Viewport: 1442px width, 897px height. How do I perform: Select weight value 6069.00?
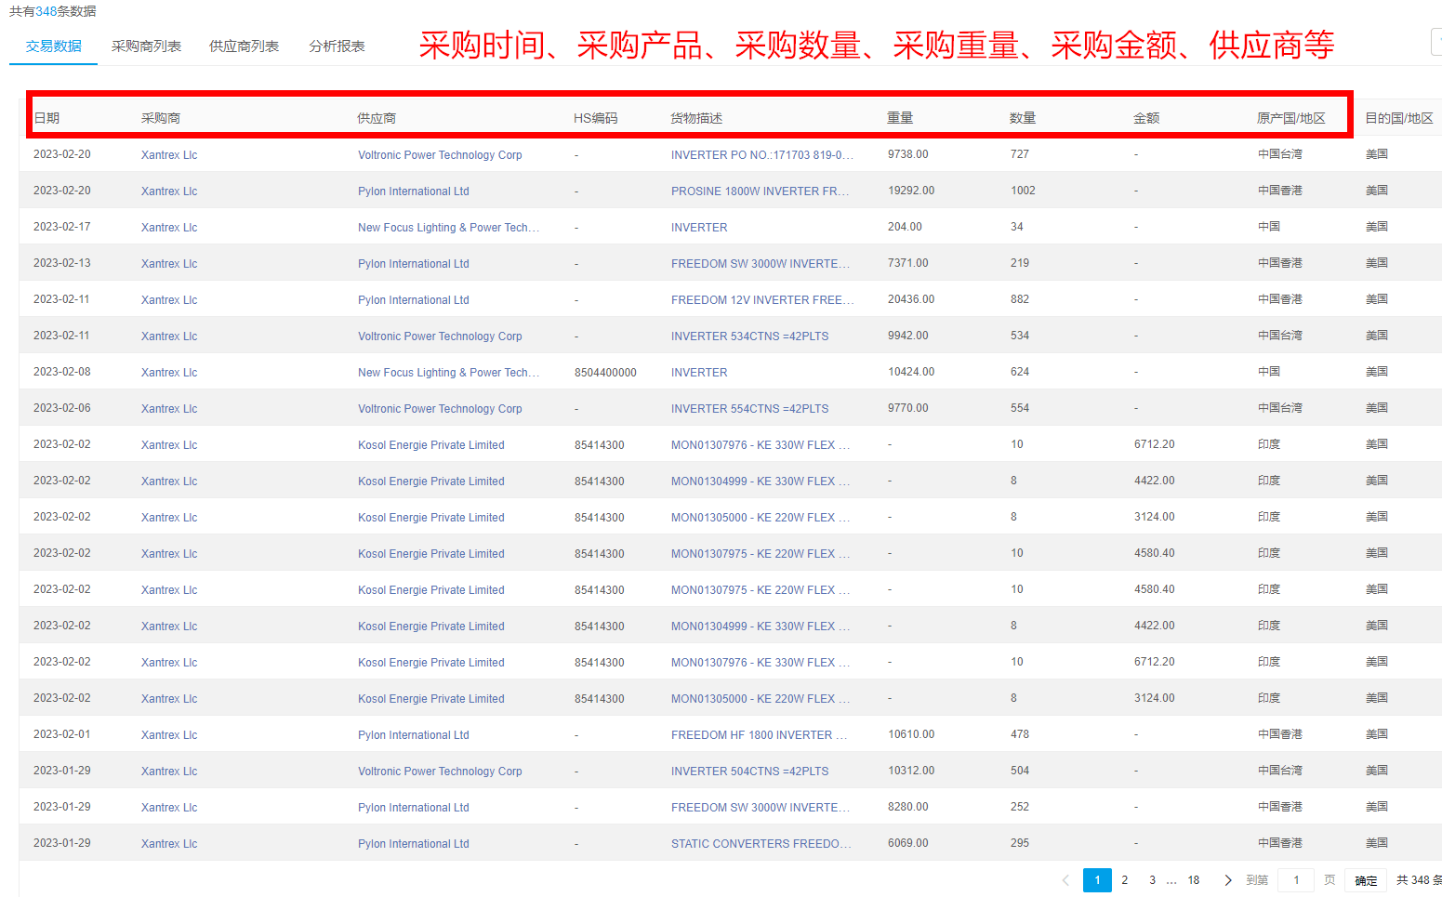[x=908, y=843]
